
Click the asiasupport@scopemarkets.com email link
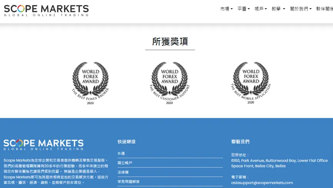point(262,183)
